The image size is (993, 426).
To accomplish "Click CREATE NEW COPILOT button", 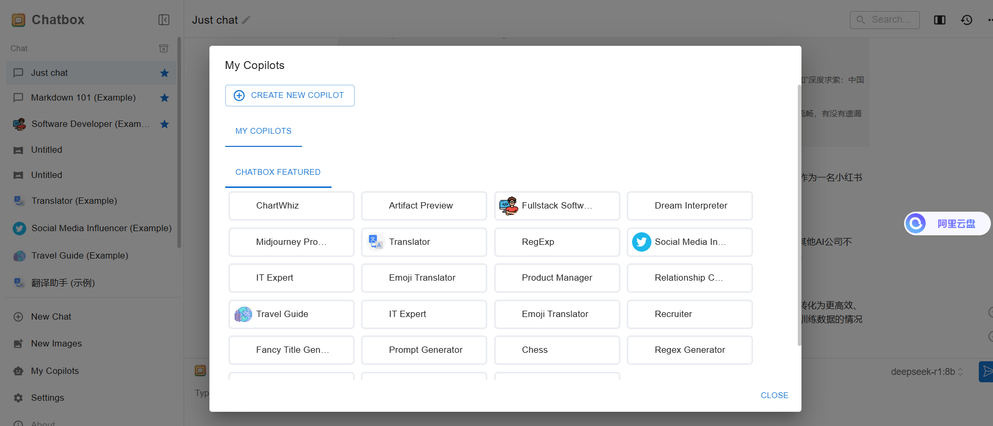I will (x=290, y=95).
